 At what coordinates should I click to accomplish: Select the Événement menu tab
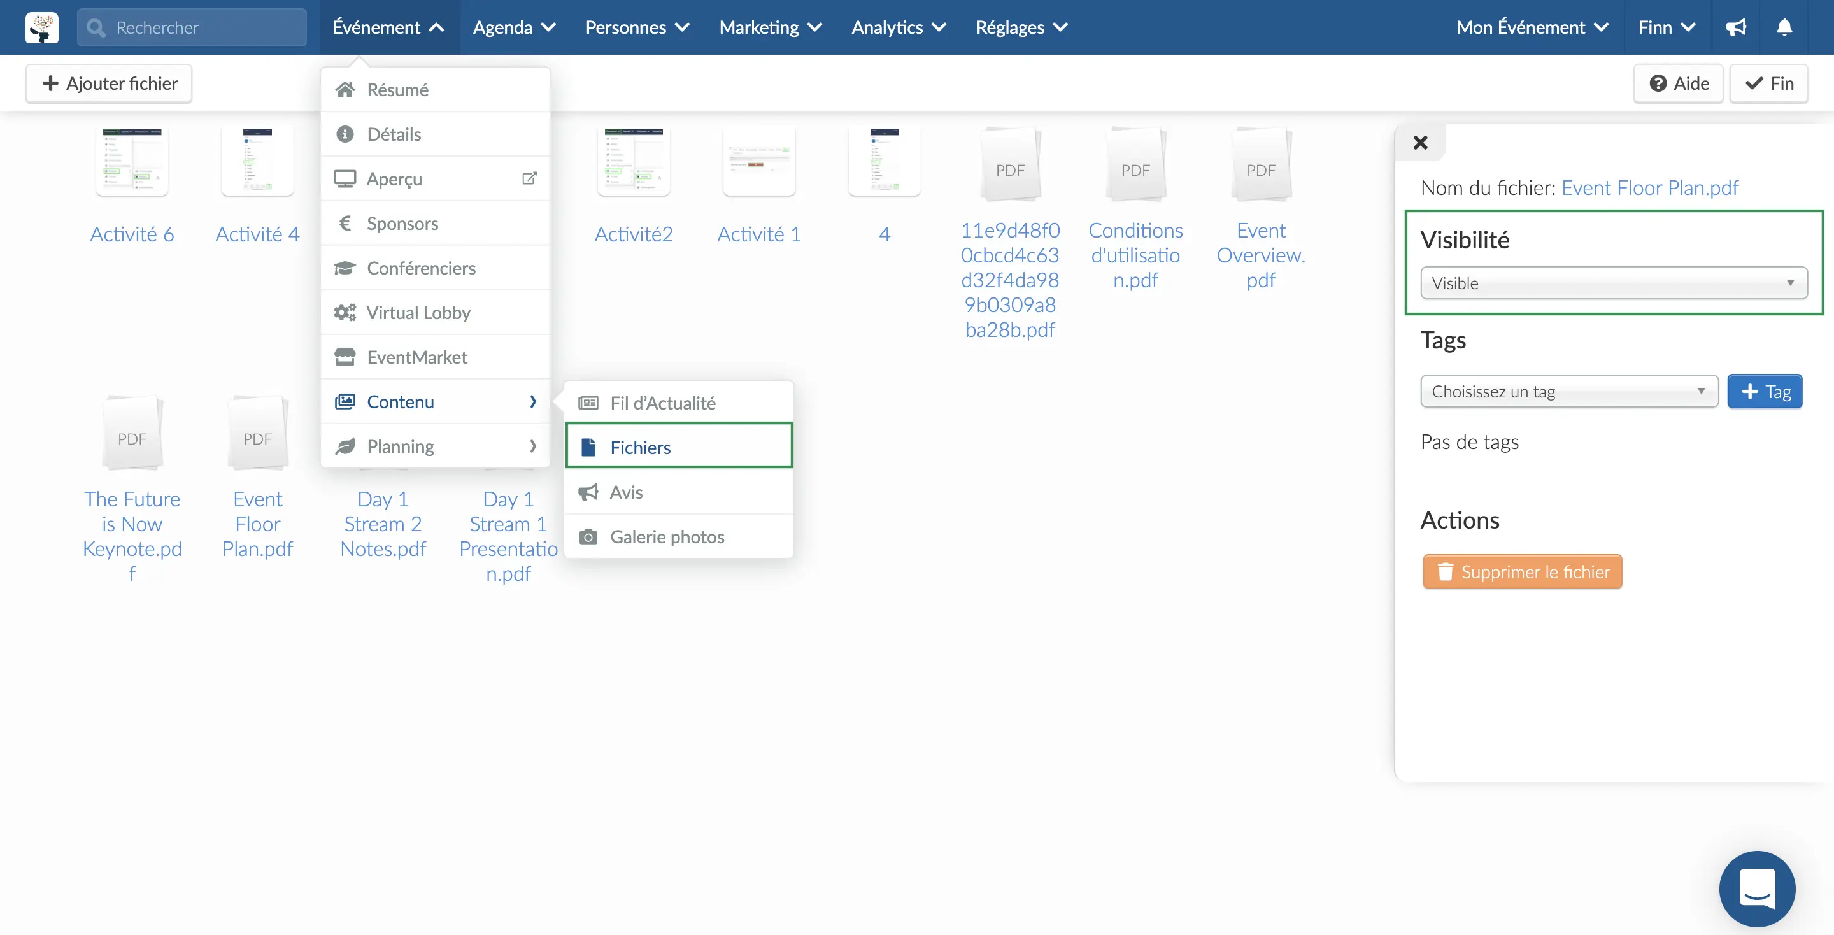[388, 26]
